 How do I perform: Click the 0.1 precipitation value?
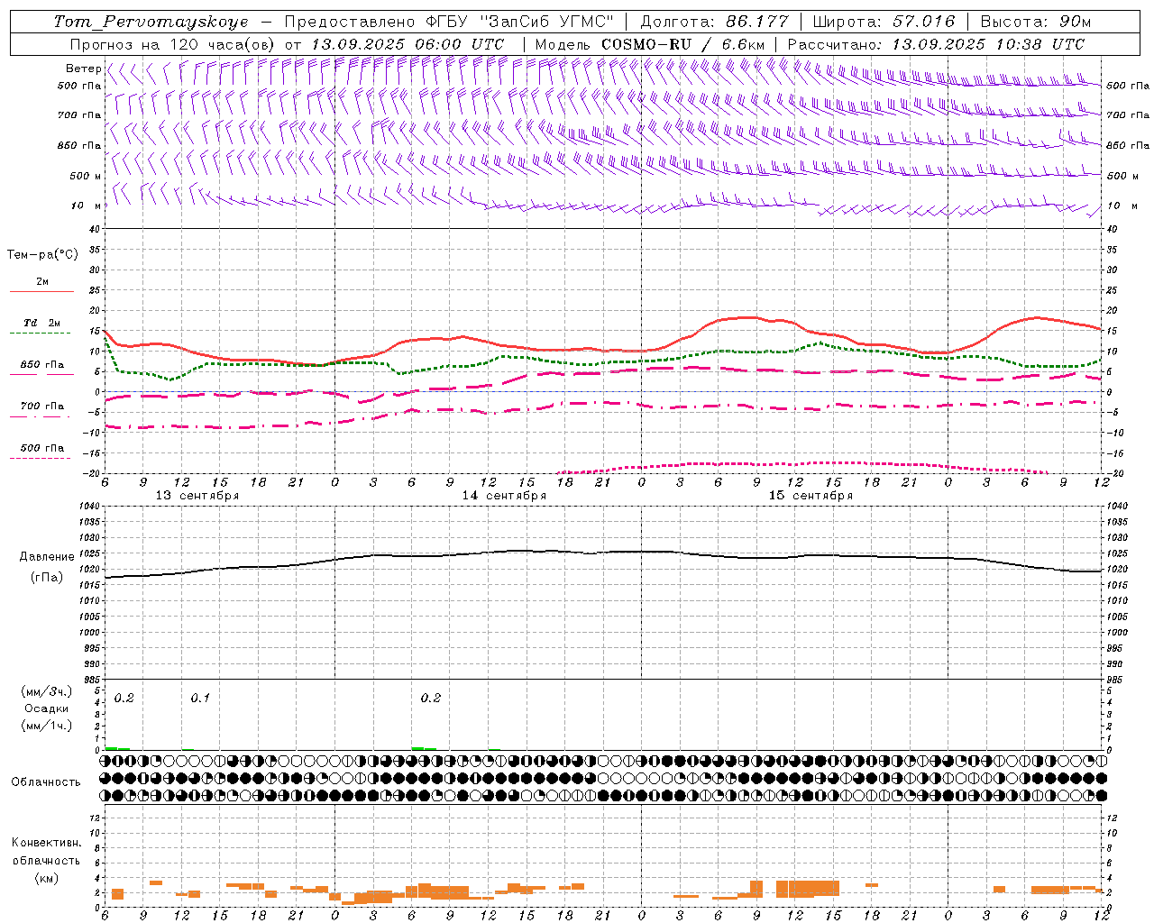tap(200, 699)
